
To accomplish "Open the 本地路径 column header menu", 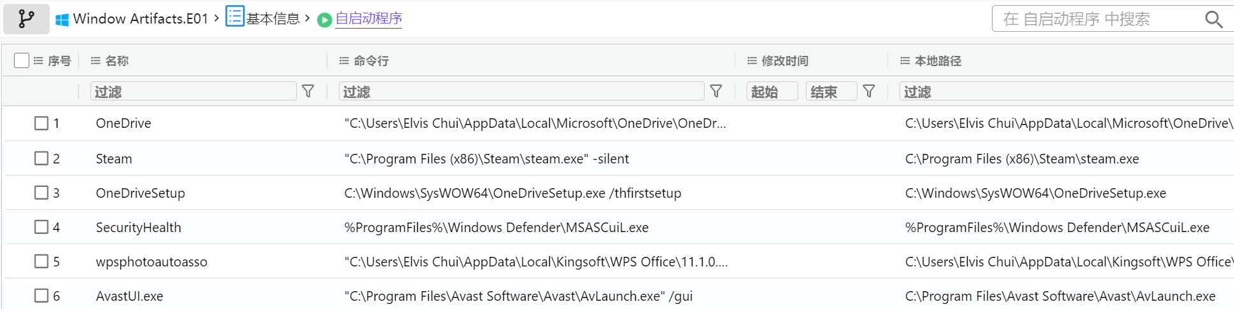I will point(905,61).
